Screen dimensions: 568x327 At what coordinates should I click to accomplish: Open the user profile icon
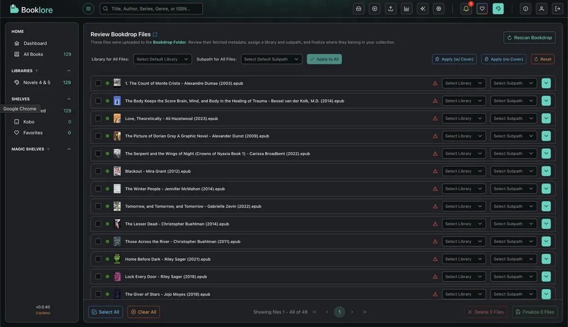pos(541,9)
